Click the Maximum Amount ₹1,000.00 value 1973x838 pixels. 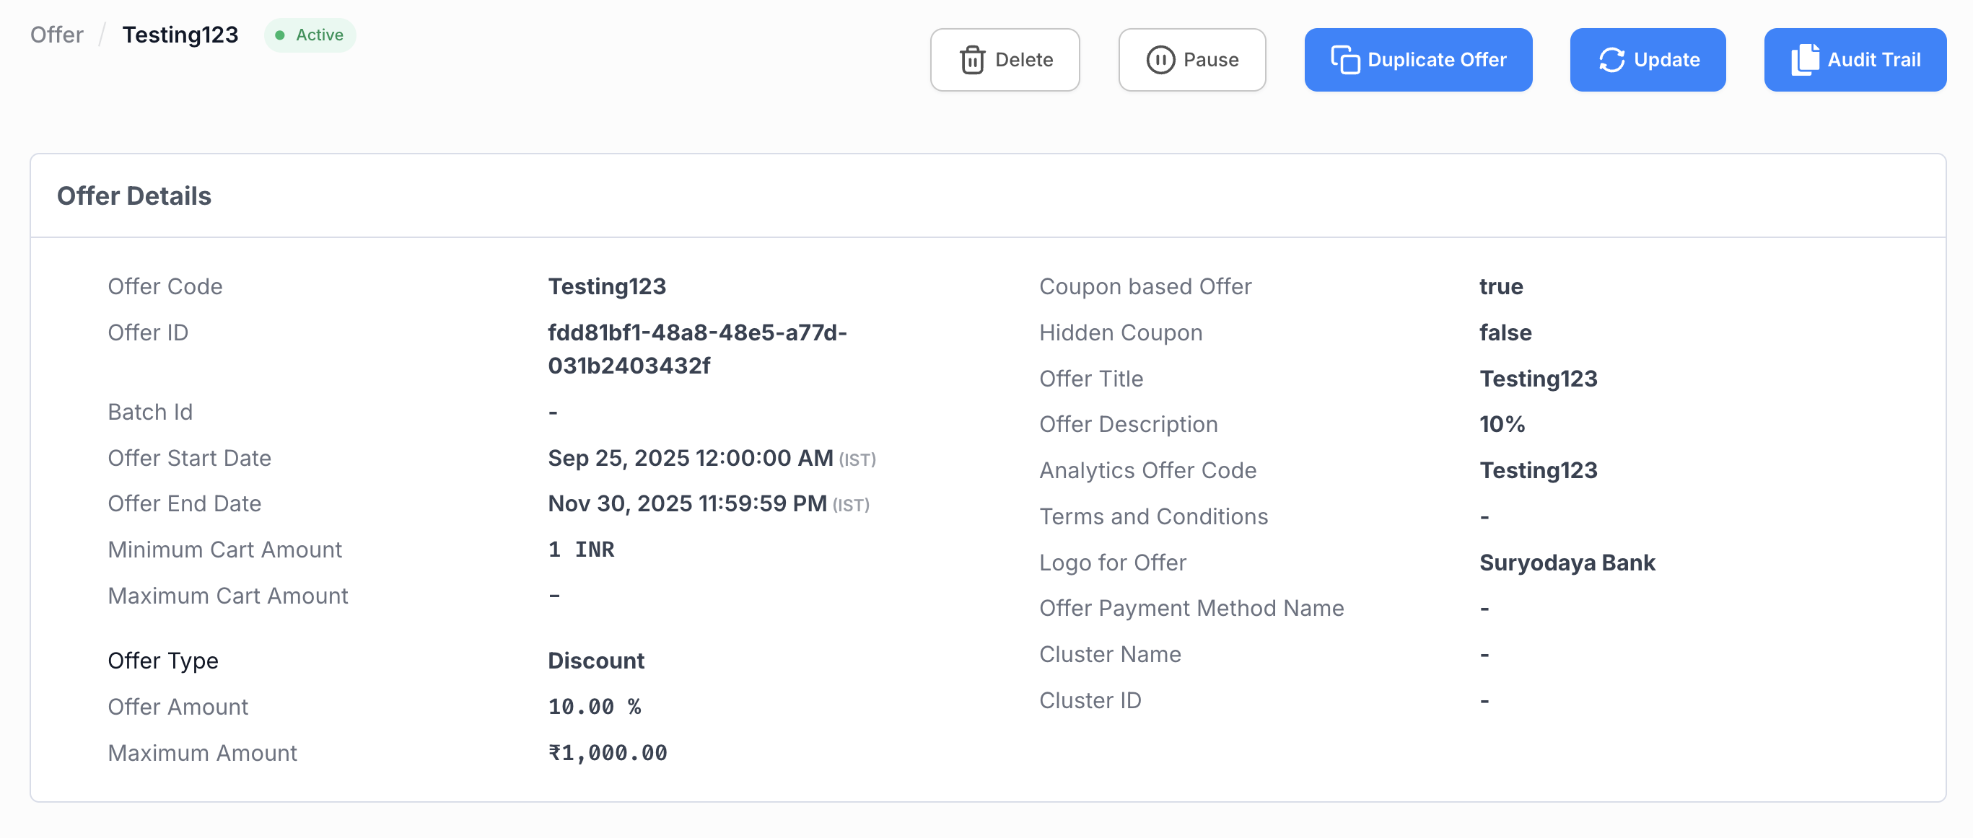click(608, 752)
